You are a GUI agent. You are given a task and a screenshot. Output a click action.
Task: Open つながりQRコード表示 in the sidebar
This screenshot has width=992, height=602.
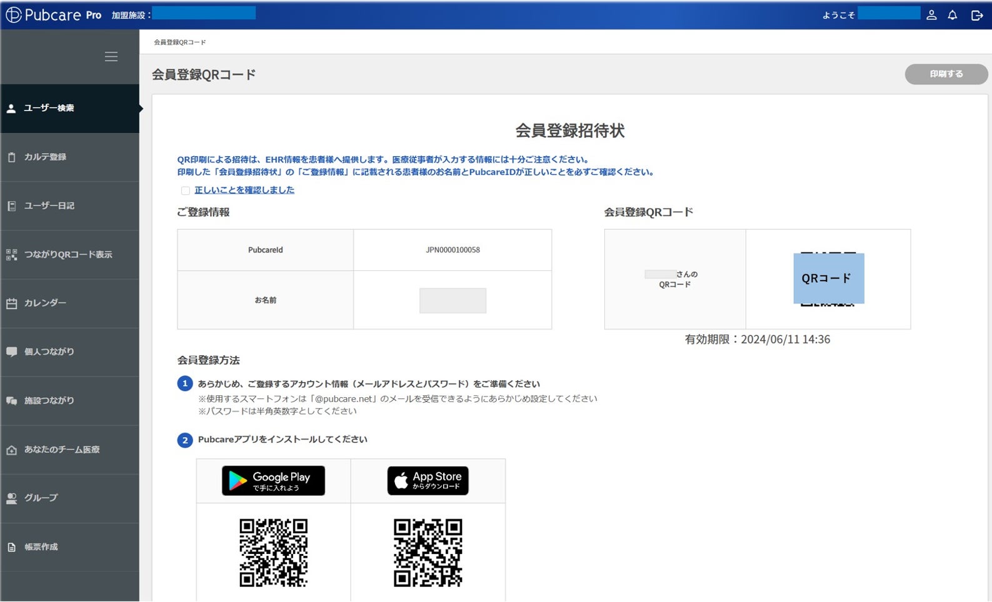[x=70, y=255]
